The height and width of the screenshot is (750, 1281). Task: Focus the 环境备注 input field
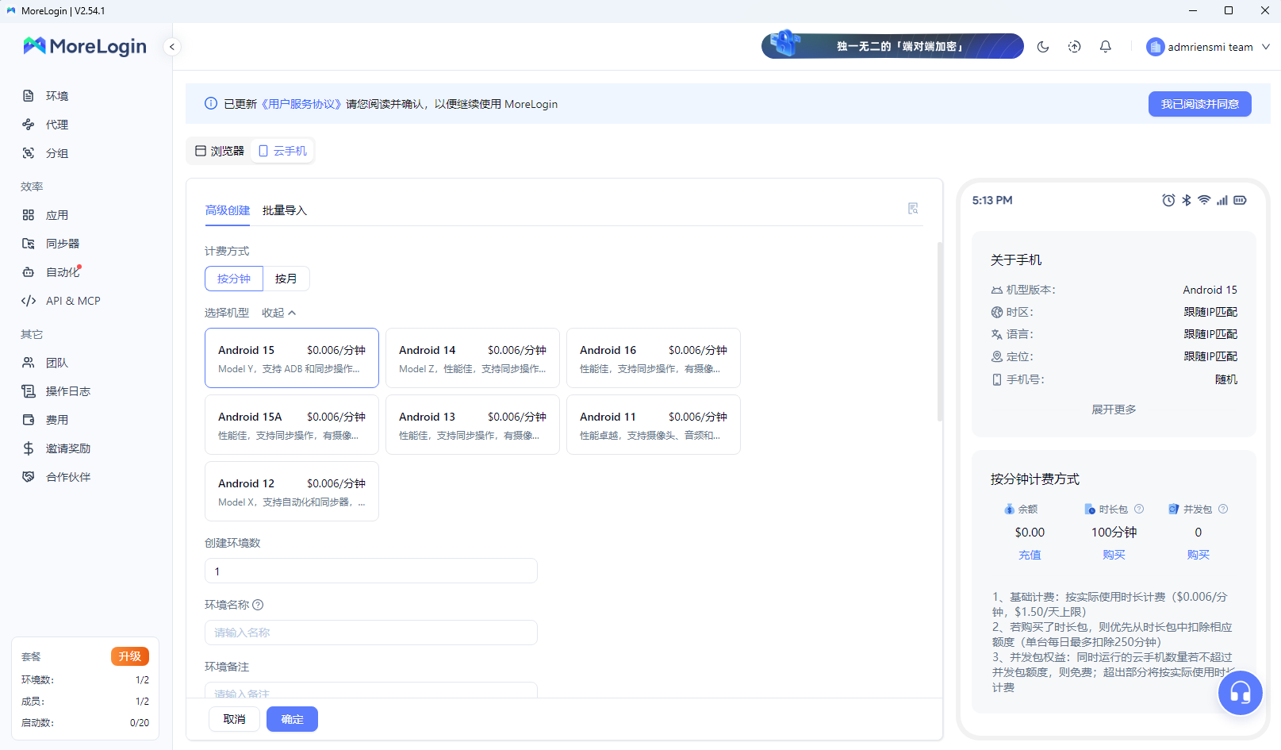(371, 690)
